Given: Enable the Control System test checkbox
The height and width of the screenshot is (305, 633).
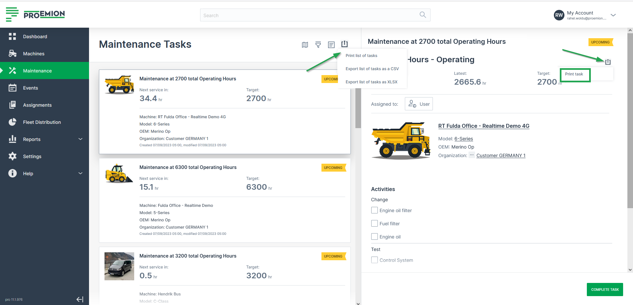Looking at the screenshot, I should point(375,260).
